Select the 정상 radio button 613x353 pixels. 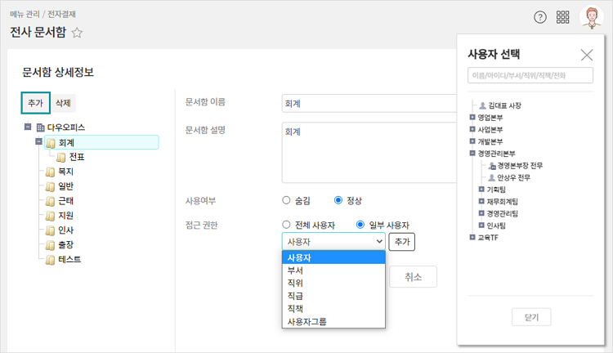point(339,200)
